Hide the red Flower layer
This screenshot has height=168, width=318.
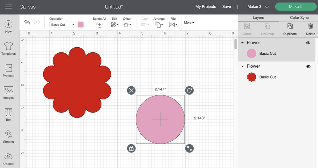[308, 66]
